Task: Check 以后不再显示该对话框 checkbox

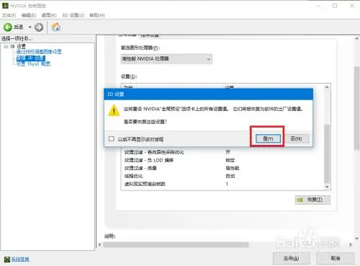Action: (112, 139)
